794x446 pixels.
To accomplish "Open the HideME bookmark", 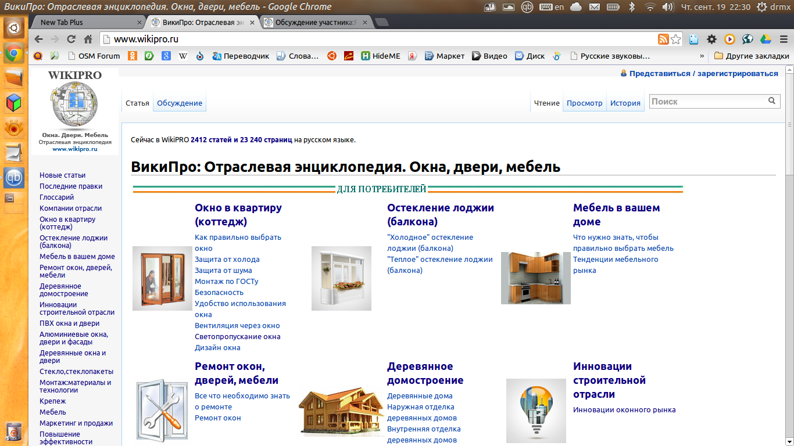I will click(x=381, y=56).
